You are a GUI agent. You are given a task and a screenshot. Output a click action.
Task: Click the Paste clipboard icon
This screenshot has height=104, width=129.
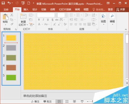pos(5,17)
